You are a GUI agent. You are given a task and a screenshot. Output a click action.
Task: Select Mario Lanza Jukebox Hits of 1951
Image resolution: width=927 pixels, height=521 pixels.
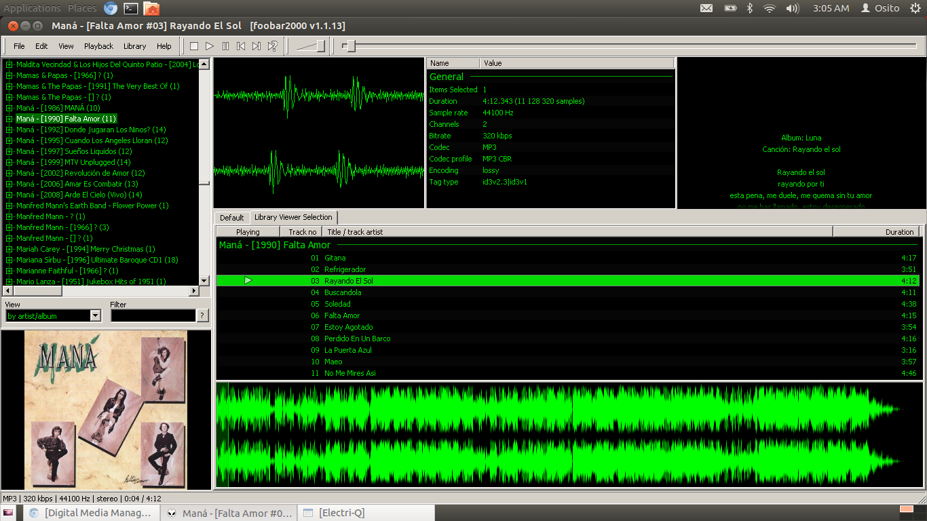point(92,282)
